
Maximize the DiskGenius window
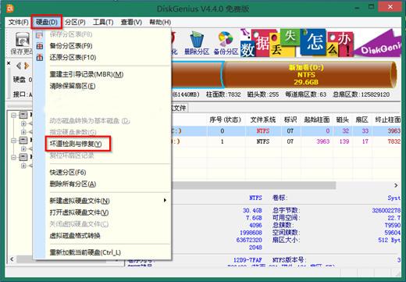[372, 7]
